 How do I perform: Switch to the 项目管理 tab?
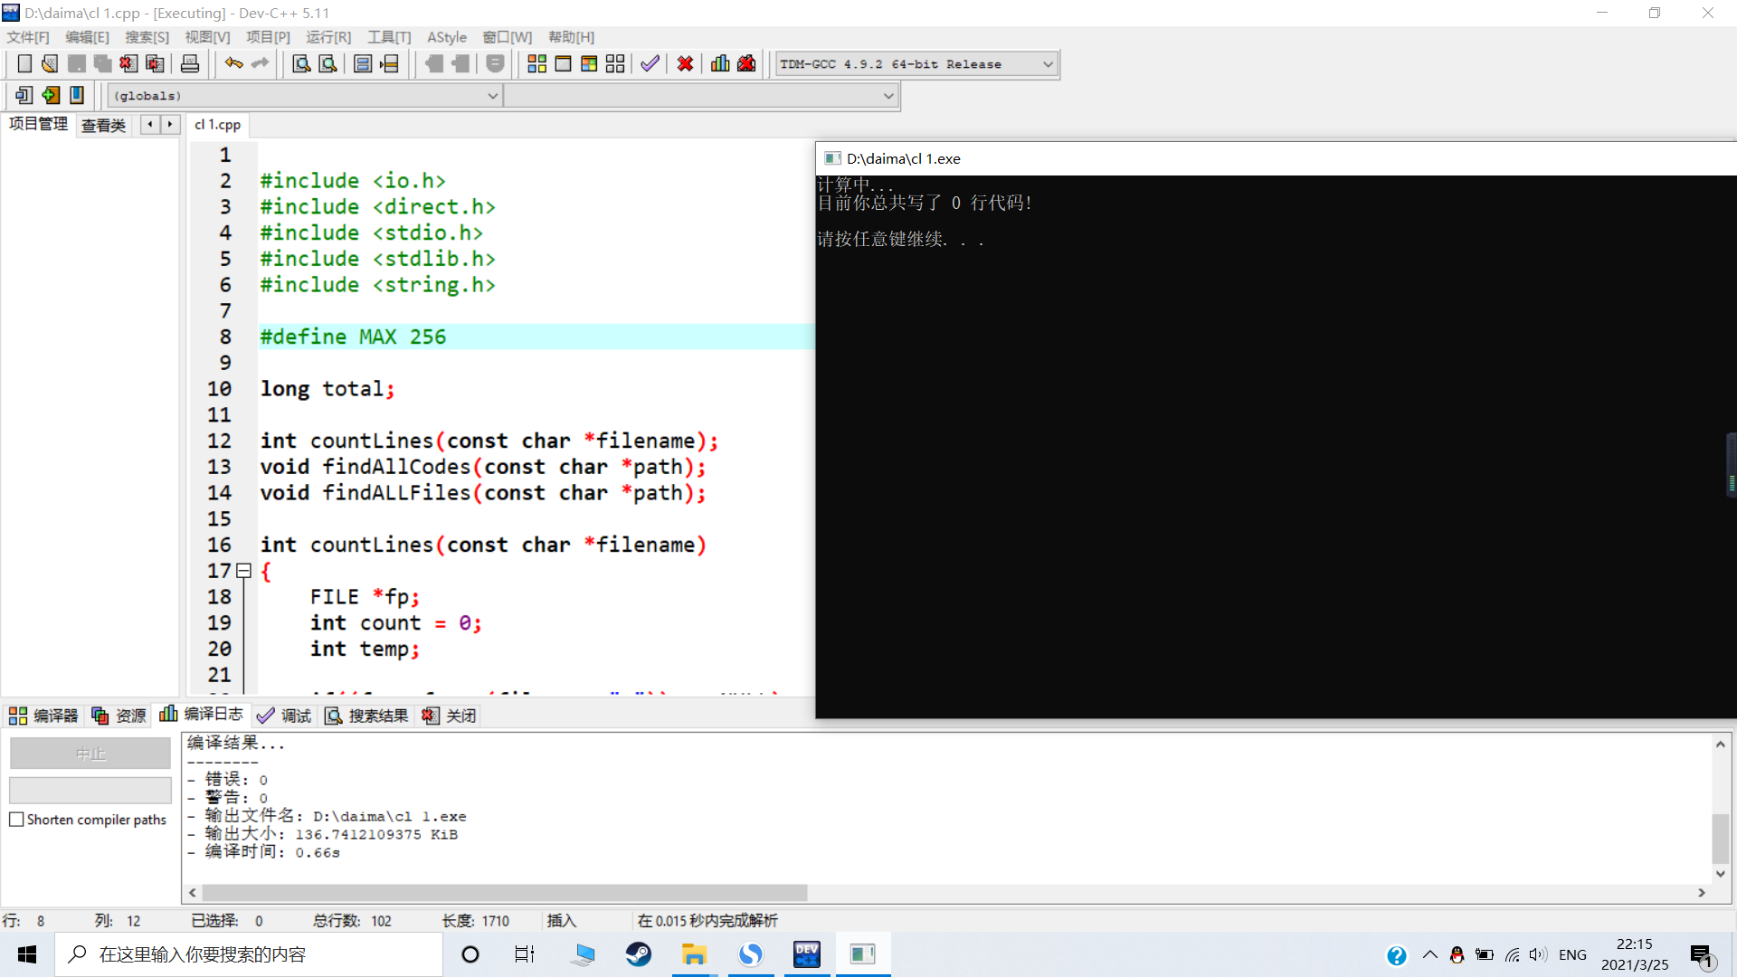pyautogui.click(x=38, y=124)
